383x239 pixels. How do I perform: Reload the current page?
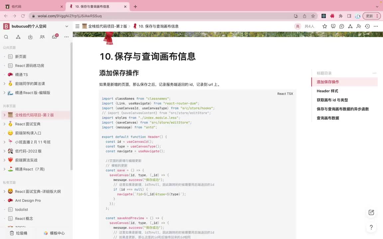coord(23,16)
